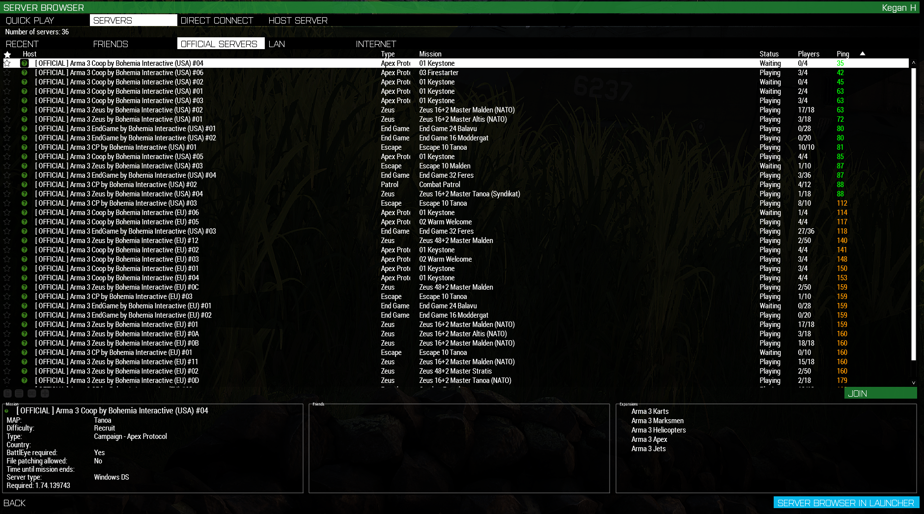
Task: Select the Zeus (EU) #0B server row
Action: click(x=456, y=343)
